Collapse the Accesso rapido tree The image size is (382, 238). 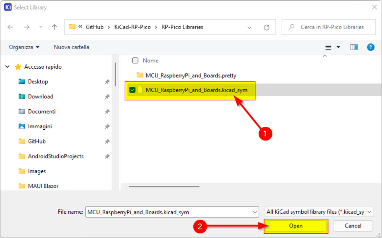pyautogui.click(x=7, y=67)
